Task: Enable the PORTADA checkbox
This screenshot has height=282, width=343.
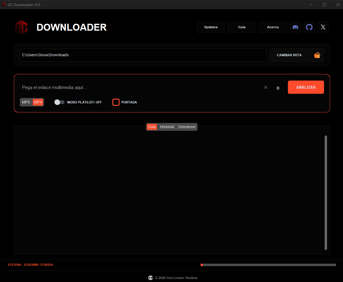Action: (116, 102)
